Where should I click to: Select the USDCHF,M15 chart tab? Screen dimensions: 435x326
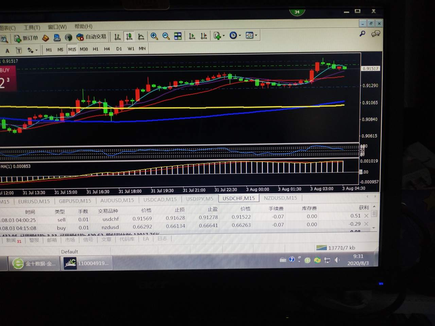[x=239, y=198]
